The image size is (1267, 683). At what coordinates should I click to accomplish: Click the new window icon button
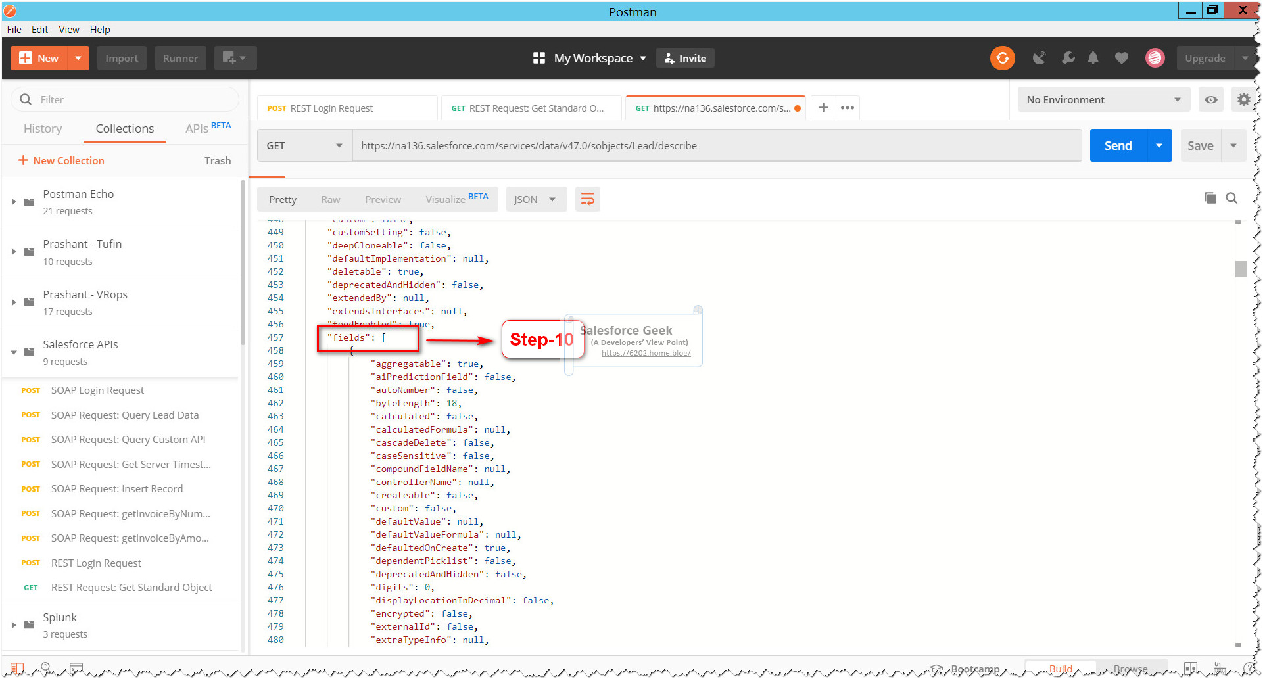click(x=234, y=58)
